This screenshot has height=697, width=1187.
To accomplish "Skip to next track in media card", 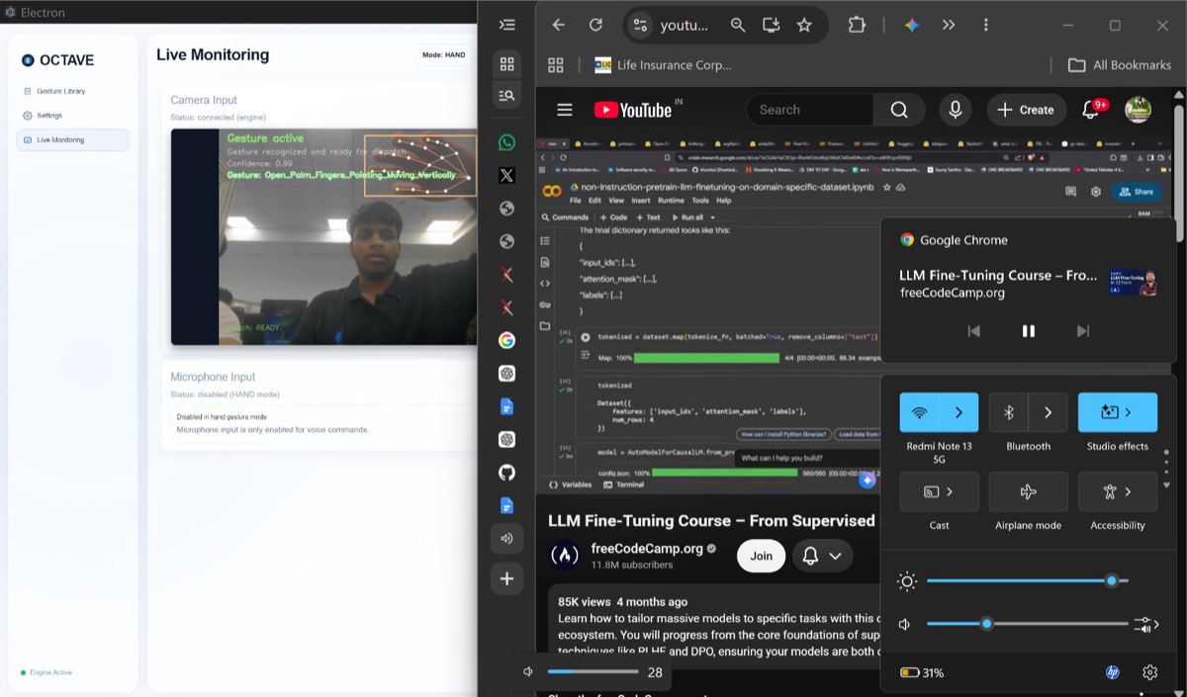I will (1083, 331).
